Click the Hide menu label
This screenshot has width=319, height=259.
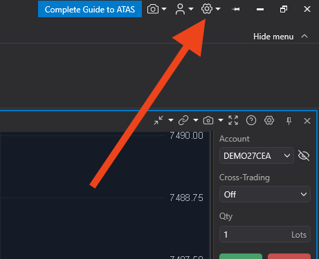pyautogui.click(x=273, y=37)
